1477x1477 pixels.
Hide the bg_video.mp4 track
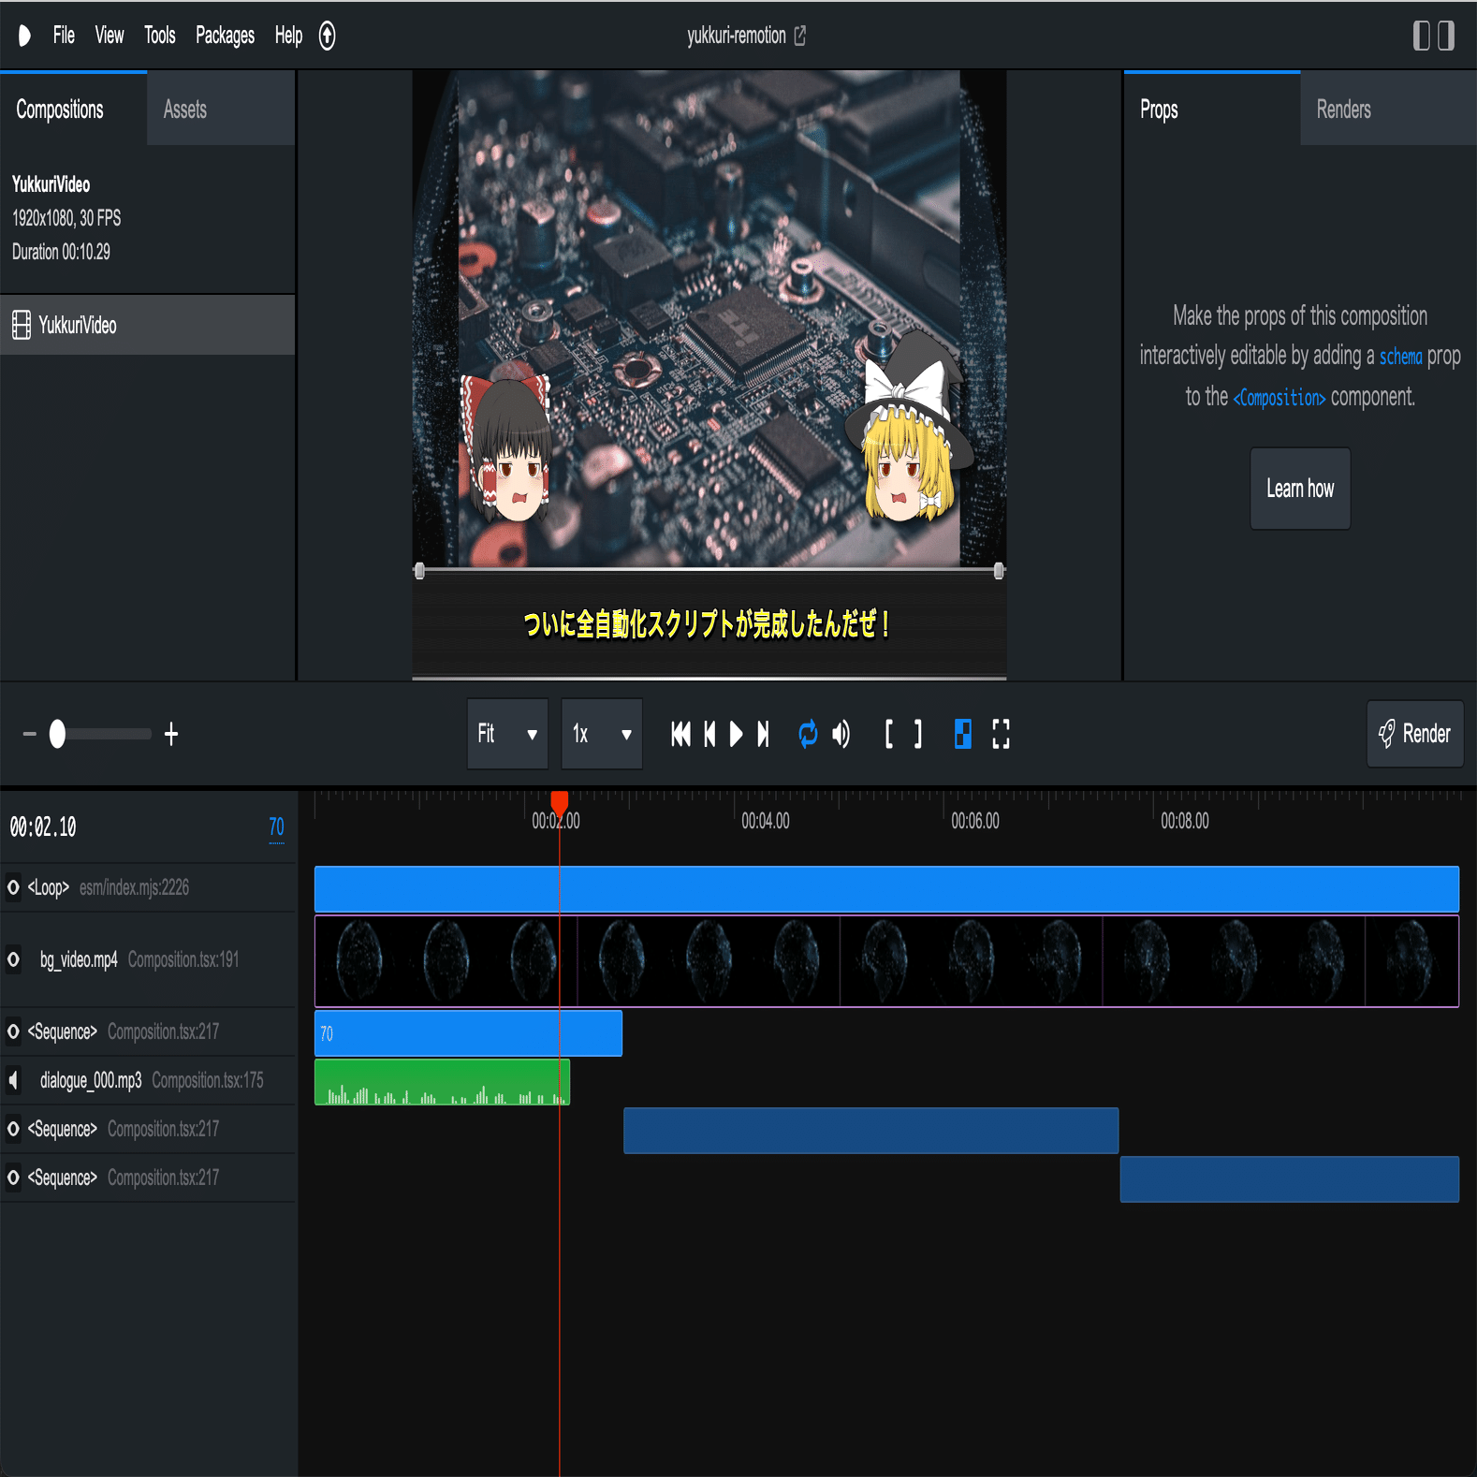(x=13, y=959)
